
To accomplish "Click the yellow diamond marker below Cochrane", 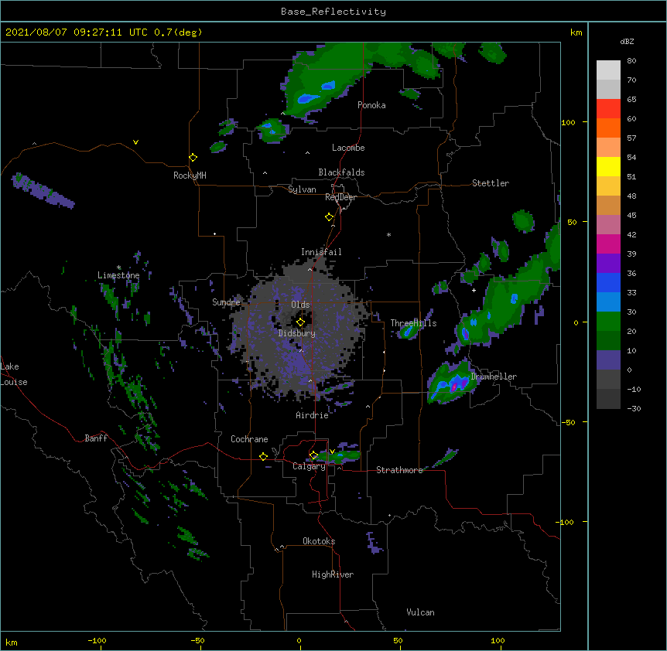I will pos(263,456).
